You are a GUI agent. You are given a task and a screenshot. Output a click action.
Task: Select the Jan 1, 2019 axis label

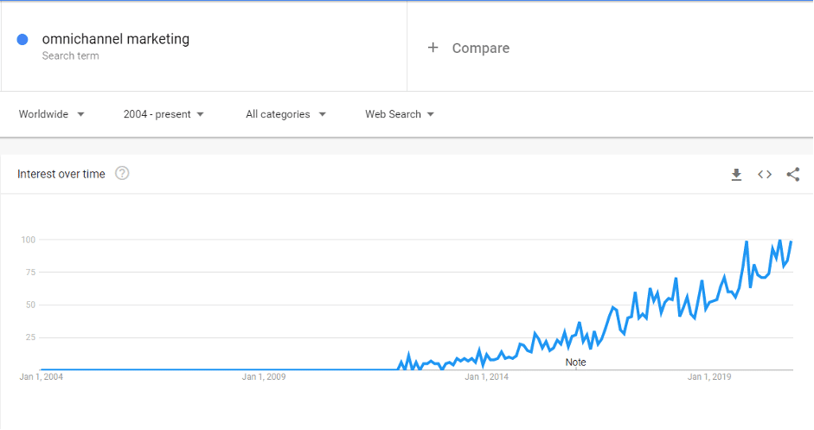pos(709,377)
